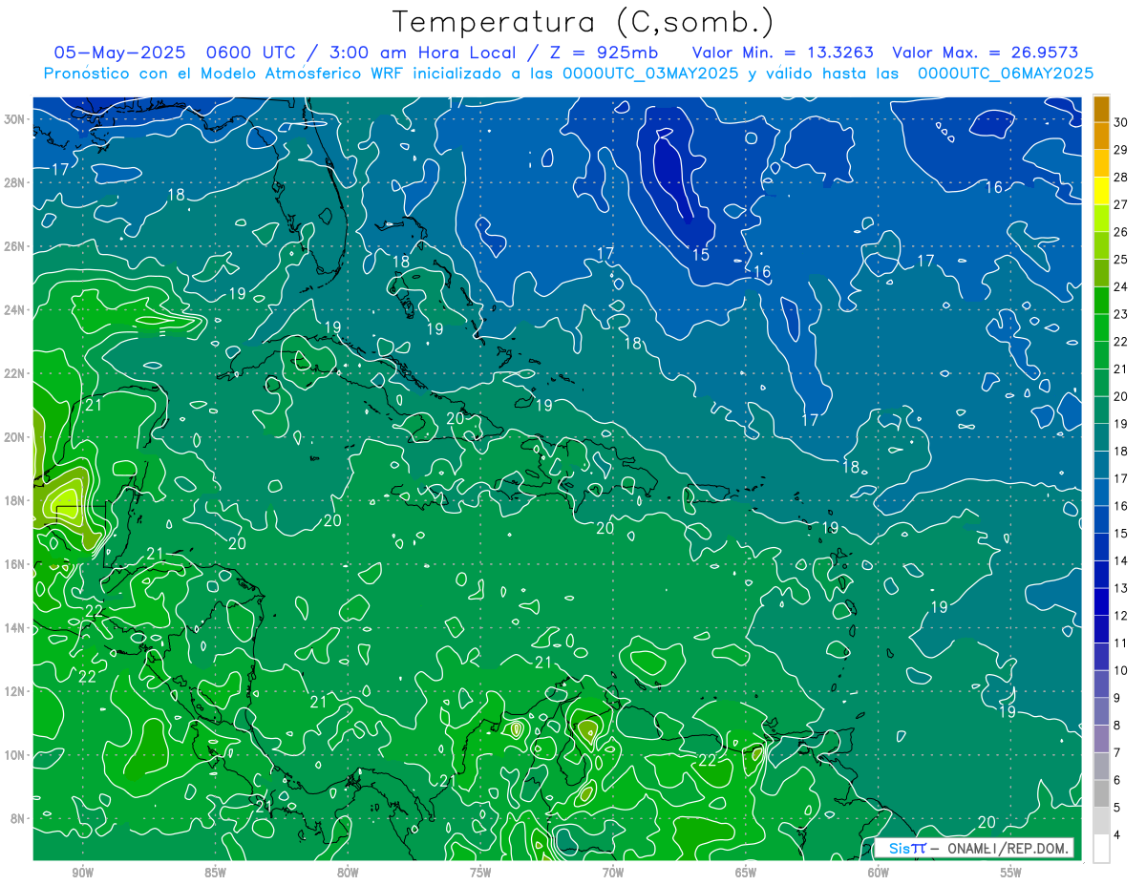Click the 'Valor Min. = 13.3263' readout

click(782, 53)
